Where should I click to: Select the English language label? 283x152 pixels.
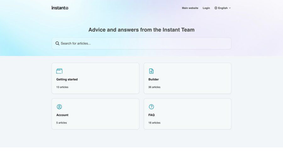tap(223, 8)
